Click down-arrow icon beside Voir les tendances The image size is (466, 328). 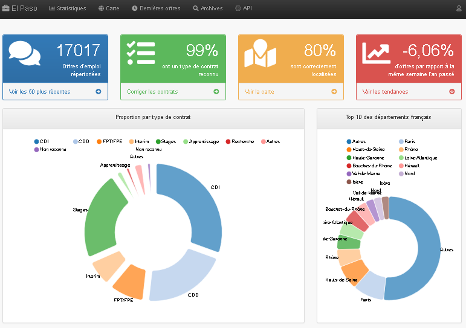[451, 92]
